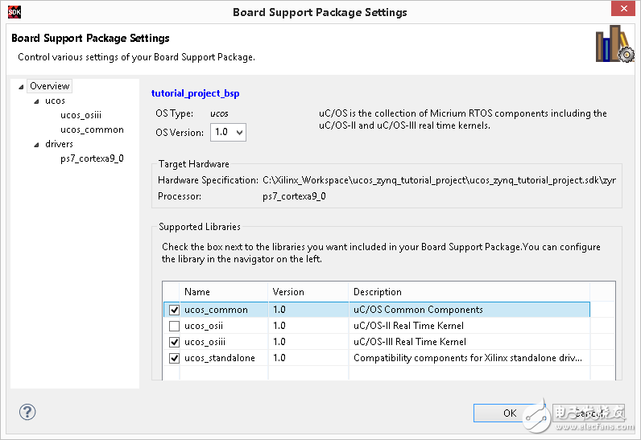Toggle the ucos_standalone library checkbox

coord(174,358)
